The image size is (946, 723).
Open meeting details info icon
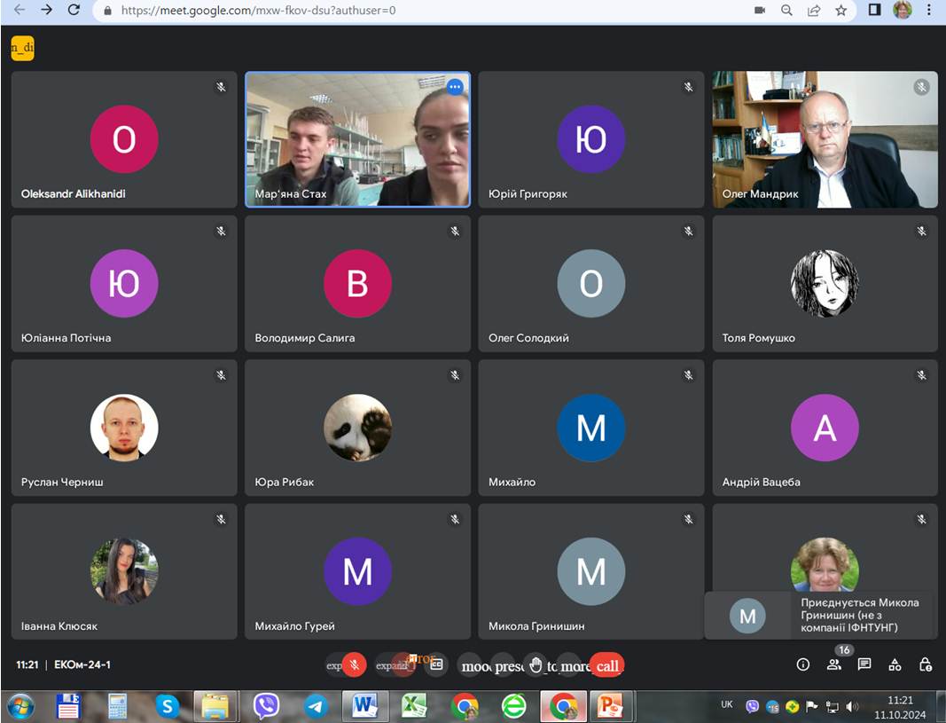click(803, 664)
